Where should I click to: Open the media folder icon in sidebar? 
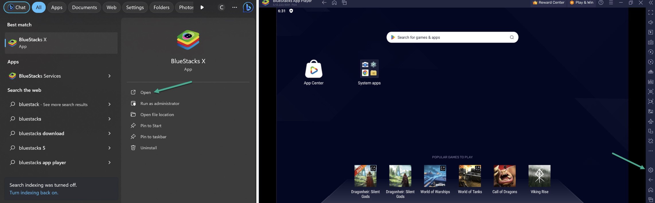tap(650, 111)
